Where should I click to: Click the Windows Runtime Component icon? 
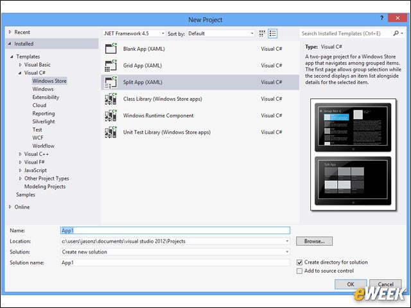pos(111,116)
